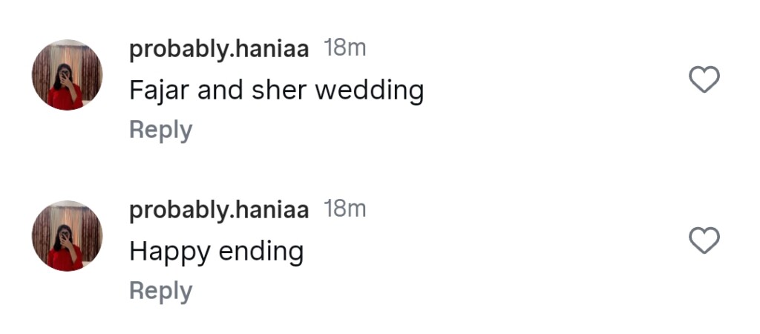
Task: Open profile picture next to "Happy ending"
Action: [67, 236]
